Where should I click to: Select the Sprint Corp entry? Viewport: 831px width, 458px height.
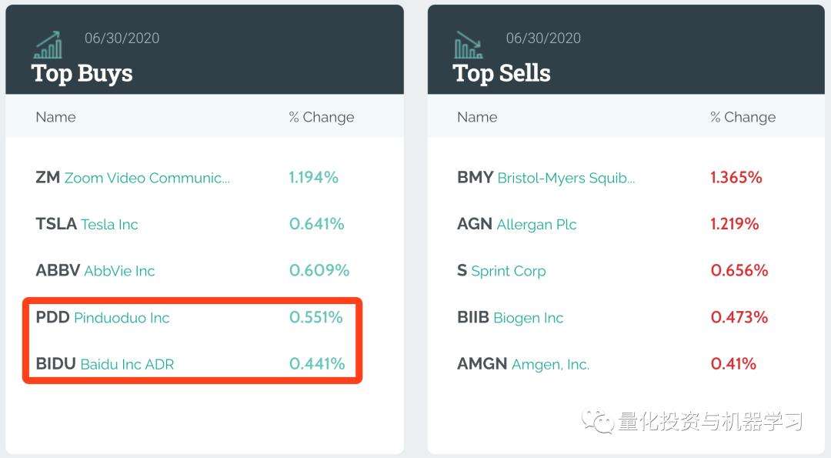click(x=508, y=271)
